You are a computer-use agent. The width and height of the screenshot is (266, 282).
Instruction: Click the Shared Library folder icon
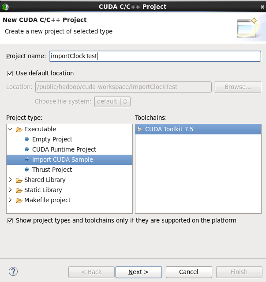[19, 180]
